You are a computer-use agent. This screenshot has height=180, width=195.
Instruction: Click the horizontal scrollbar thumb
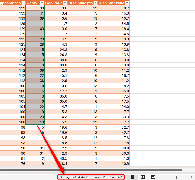click(x=91, y=170)
